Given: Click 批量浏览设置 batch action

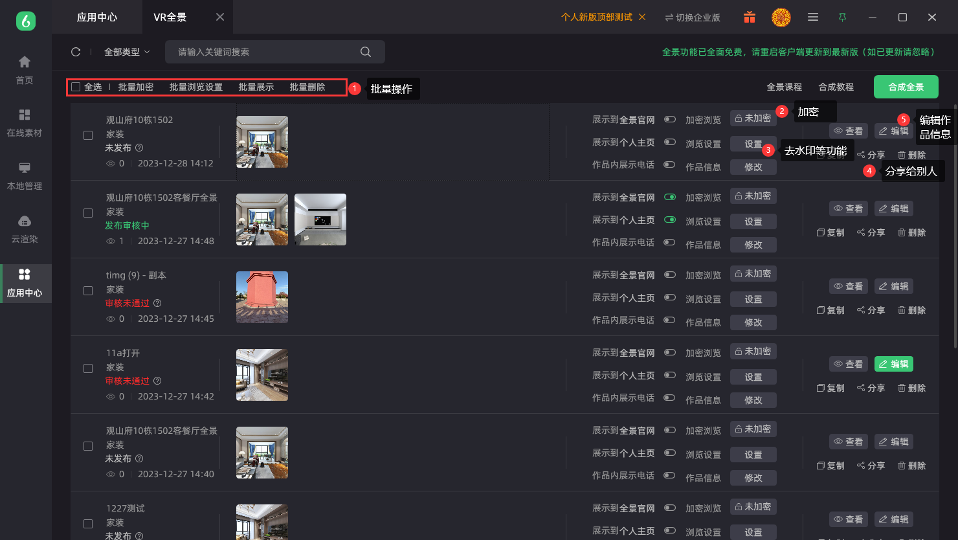Looking at the screenshot, I should 196,87.
